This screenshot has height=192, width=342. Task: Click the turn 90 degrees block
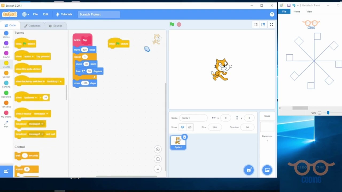coord(89,71)
